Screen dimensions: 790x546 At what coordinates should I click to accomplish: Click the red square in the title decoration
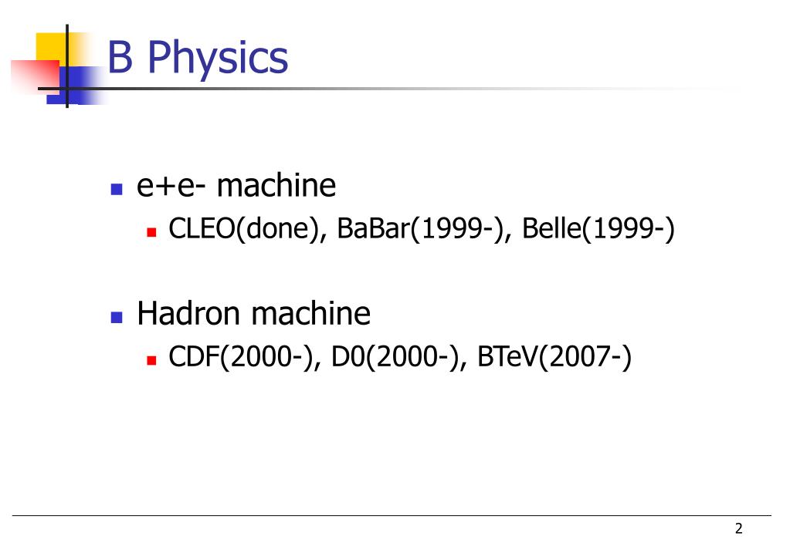(35, 77)
